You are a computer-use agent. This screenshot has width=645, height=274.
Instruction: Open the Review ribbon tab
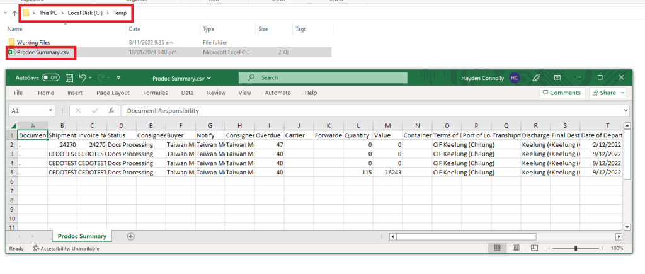tap(217, 93)
